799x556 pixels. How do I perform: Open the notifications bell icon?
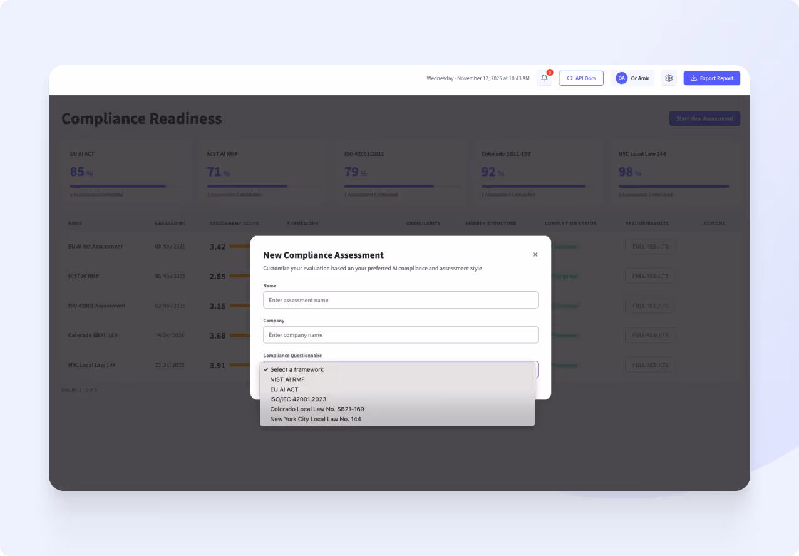[x=544, y=78]
